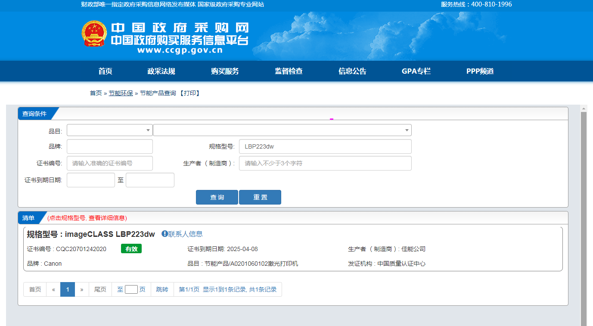Click the national emblem logo icon

pyautogui.click(x=94, y=33)
